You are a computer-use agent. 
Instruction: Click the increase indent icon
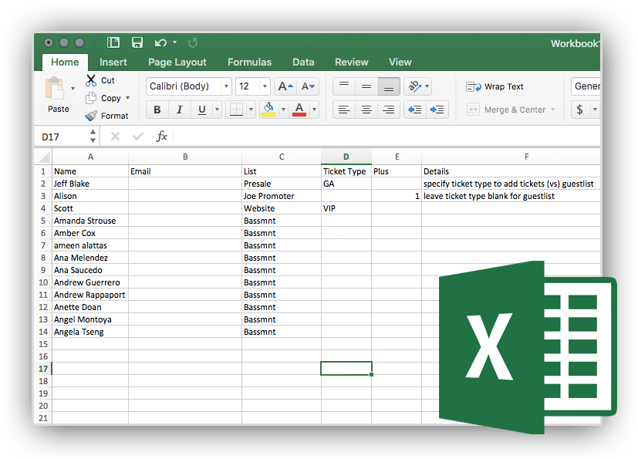437,110
